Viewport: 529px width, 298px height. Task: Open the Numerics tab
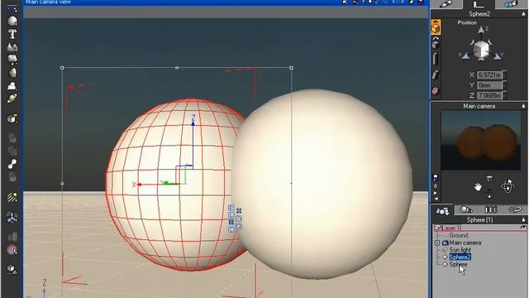[479, 4]
